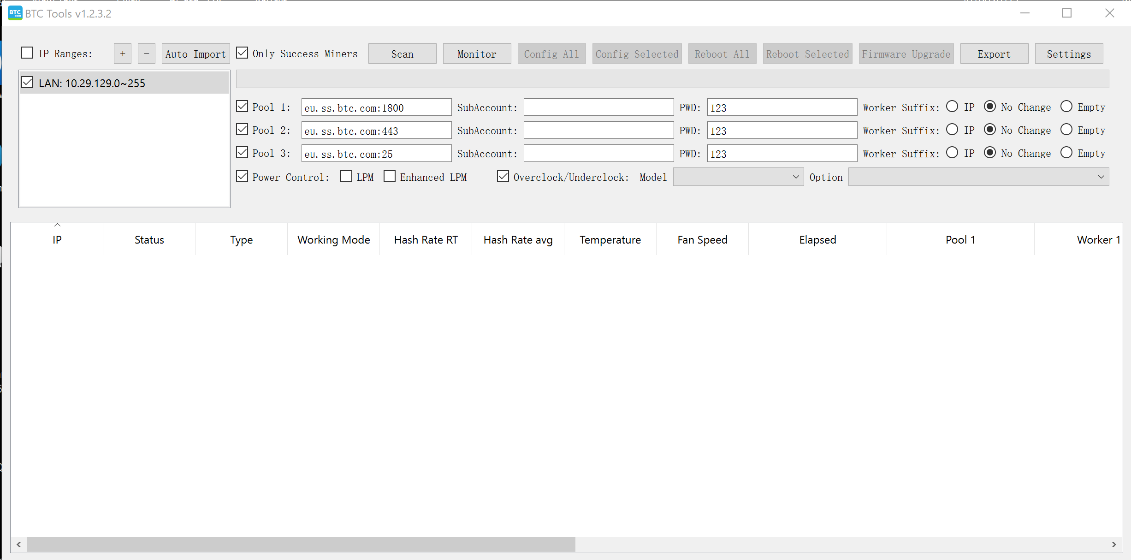Click the + button to add an IP range

(122, 54)
